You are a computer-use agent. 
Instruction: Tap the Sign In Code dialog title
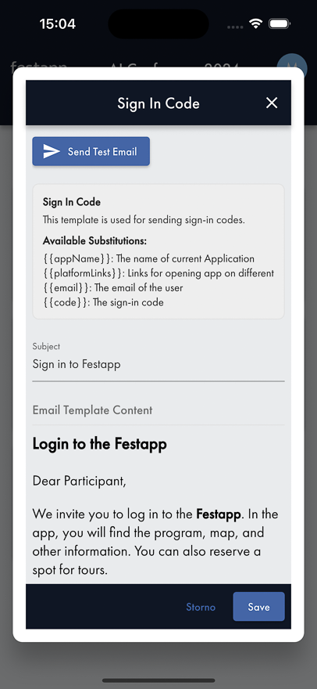tap(158, 103)
